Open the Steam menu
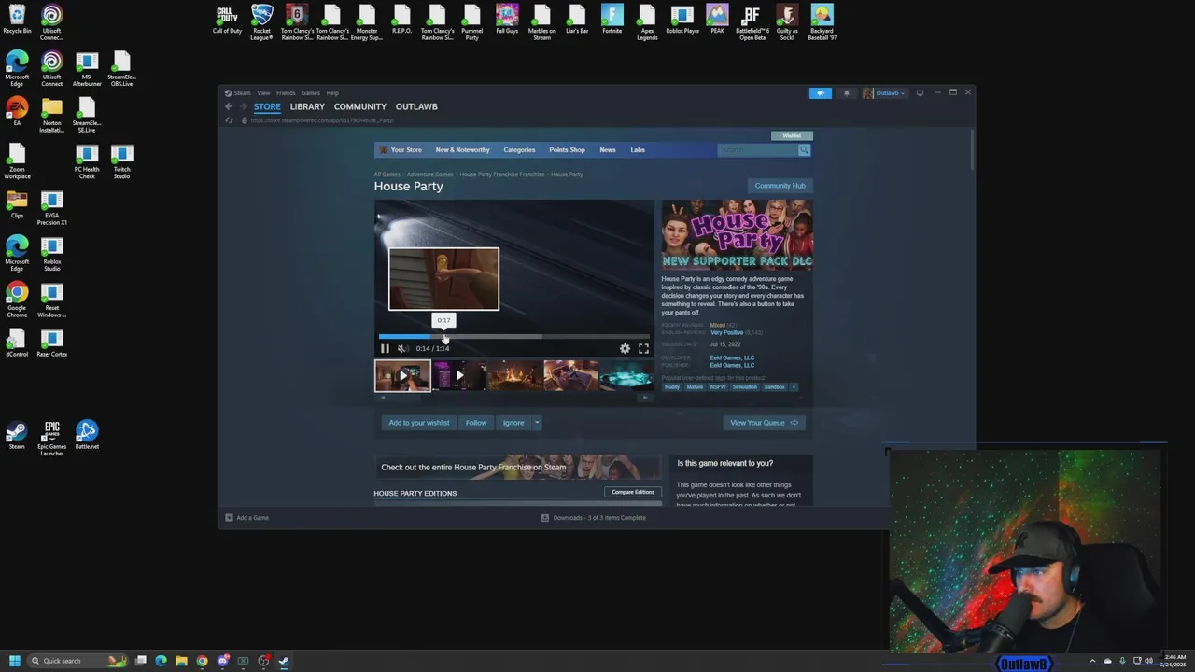 (x=242, y=92)
